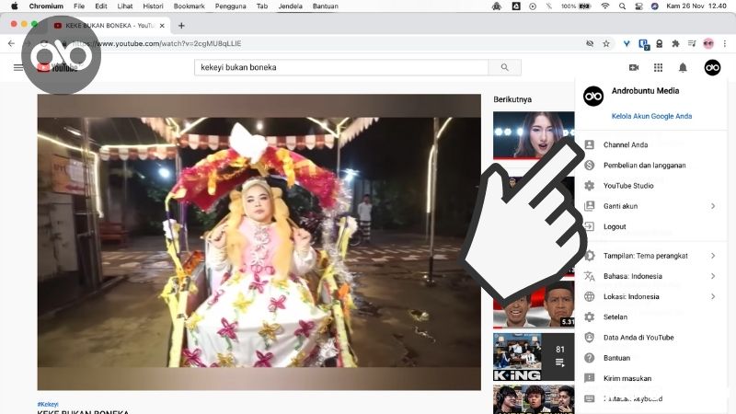Open the Histori menu
This screenshot has height=414, width=736.
(153, 6)
